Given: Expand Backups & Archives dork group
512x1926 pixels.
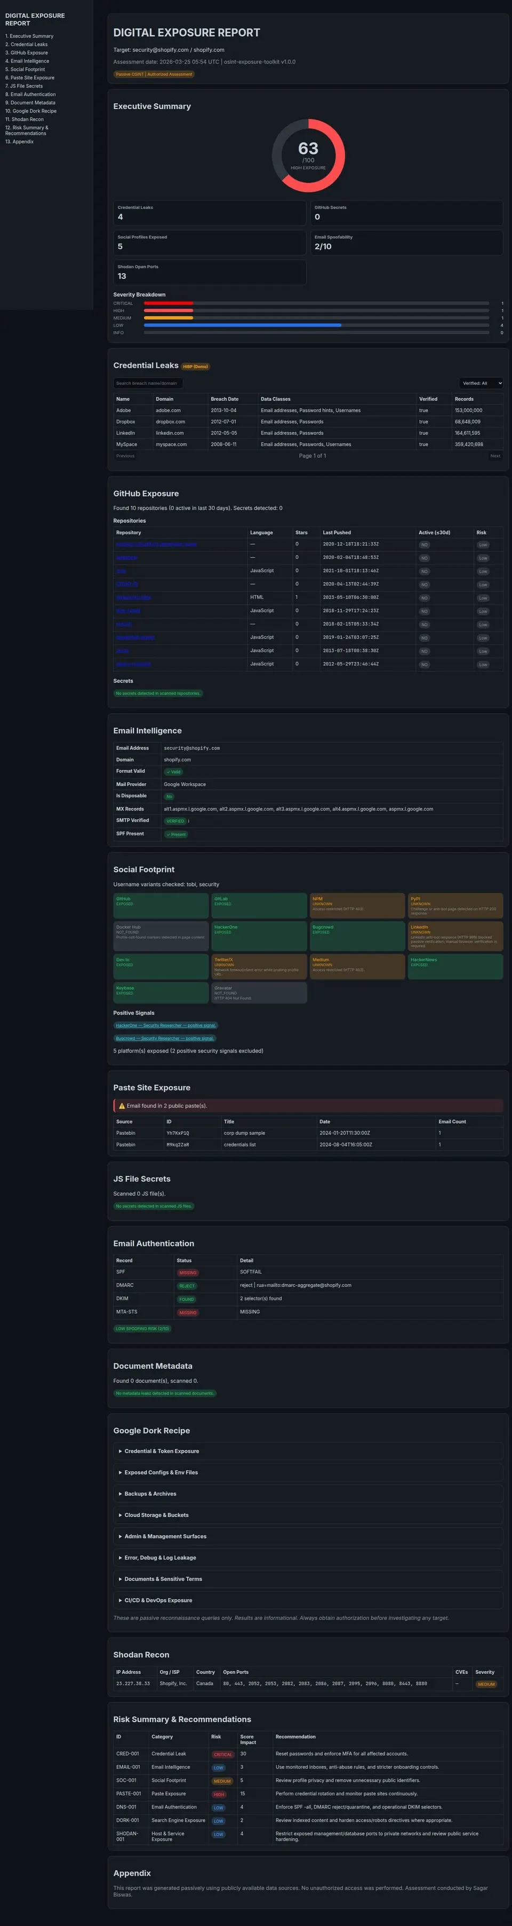Looking at the screenshot, I should [308, 1494].
